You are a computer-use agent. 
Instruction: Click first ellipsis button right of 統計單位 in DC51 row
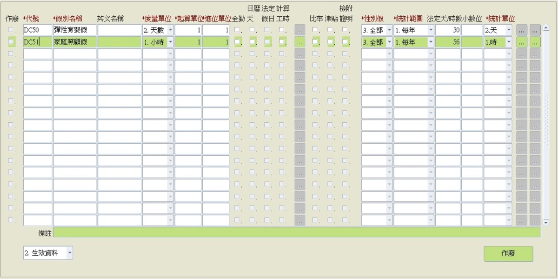[522, 42]
